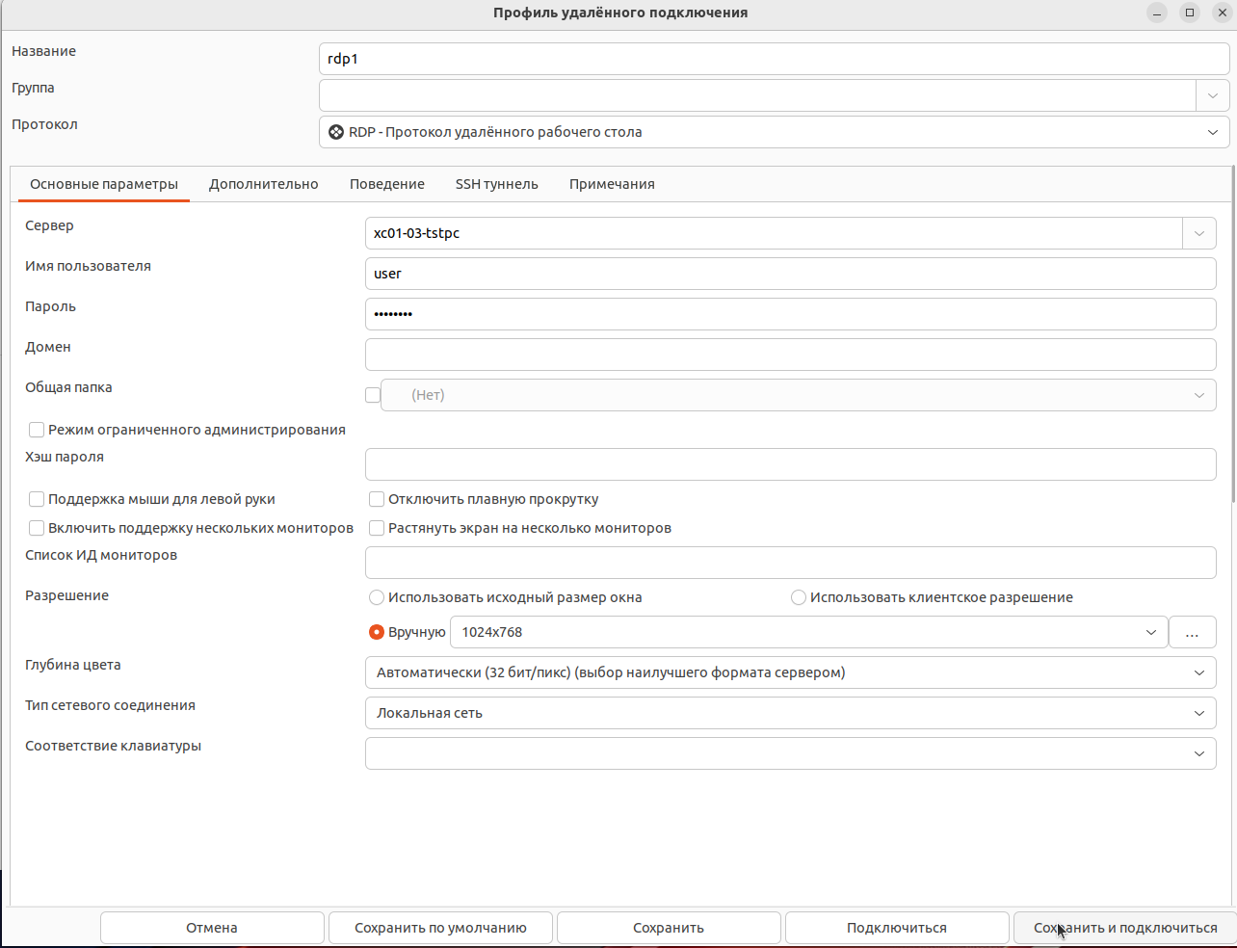Screen dimensions: 1237x948
Task: Toggle left-handed mouse support
Action: [x=37, y=499]
